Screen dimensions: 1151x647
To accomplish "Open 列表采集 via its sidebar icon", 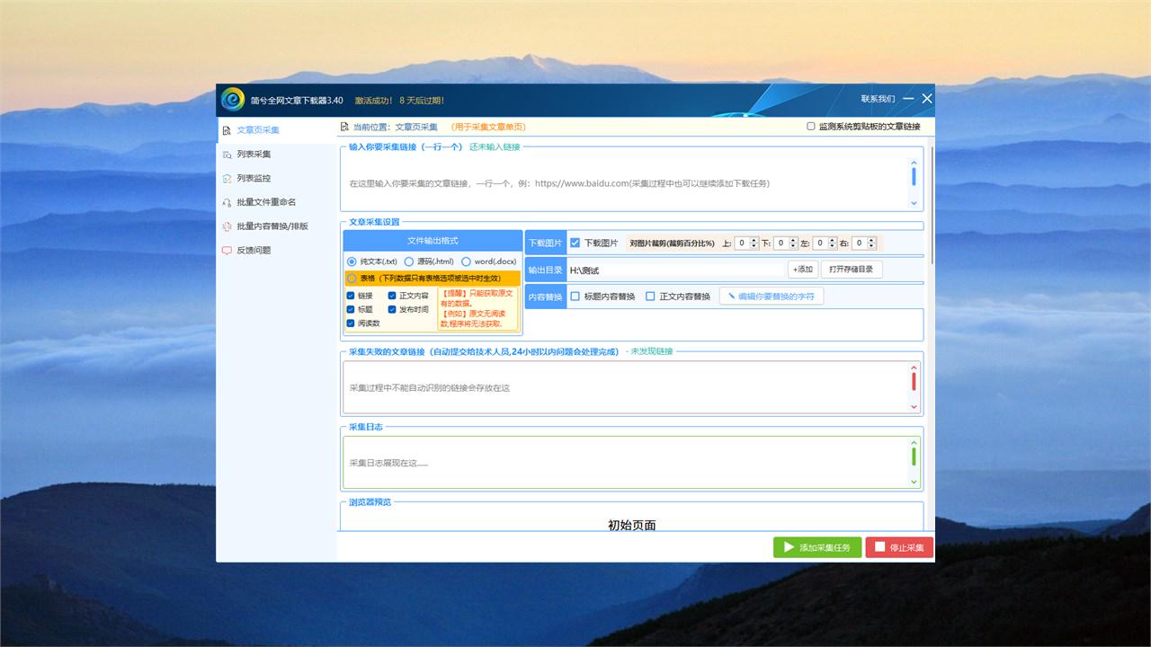I will (227, 155).
